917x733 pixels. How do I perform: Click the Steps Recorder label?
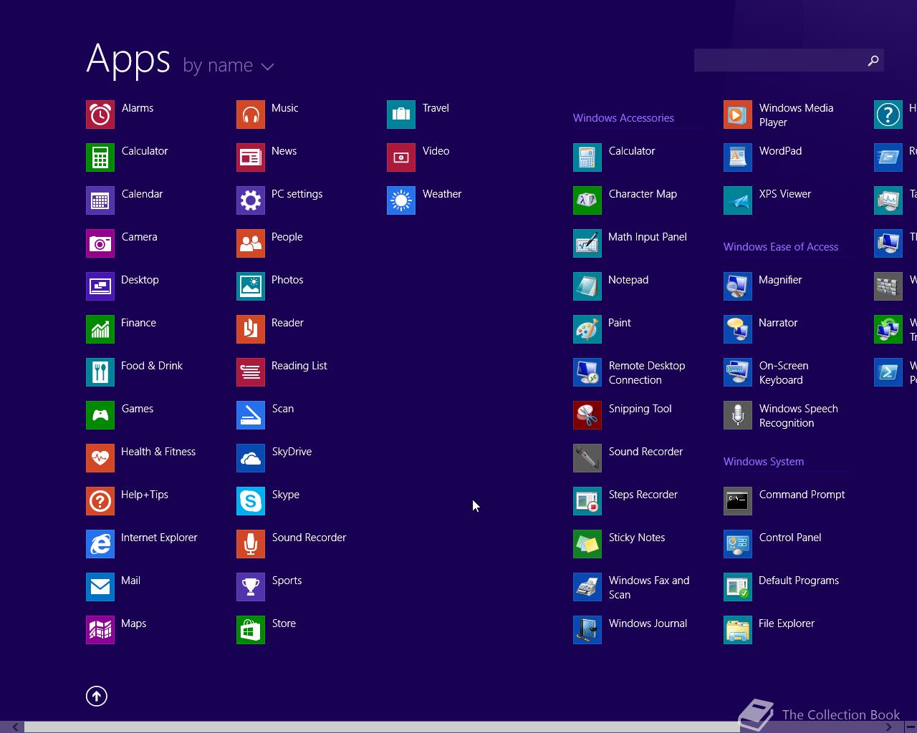pos(643,495)
